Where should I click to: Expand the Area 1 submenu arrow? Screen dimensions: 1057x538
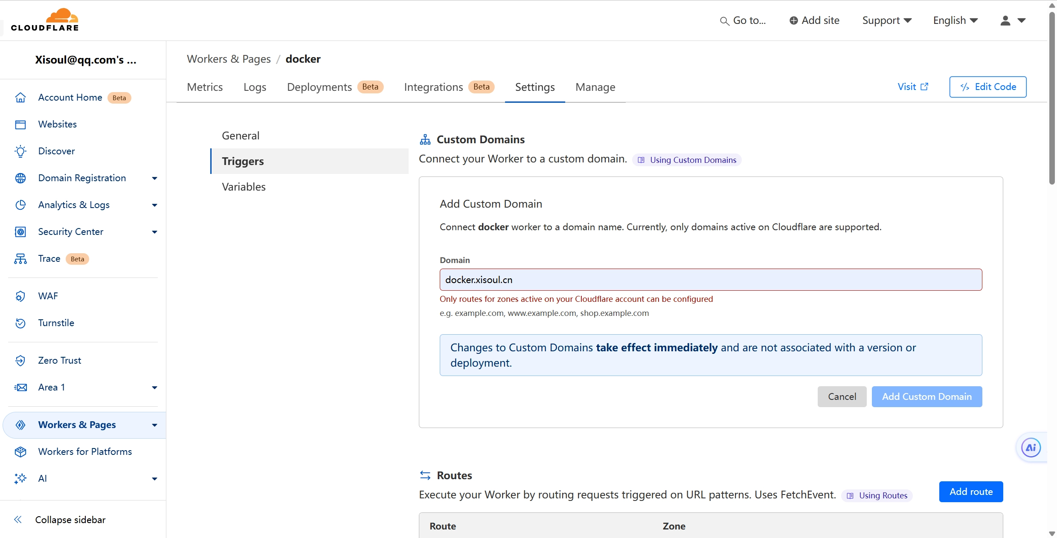[x=154, y=388]
